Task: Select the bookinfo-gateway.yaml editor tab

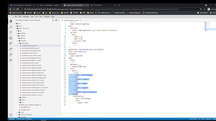Action: point(71,20)
